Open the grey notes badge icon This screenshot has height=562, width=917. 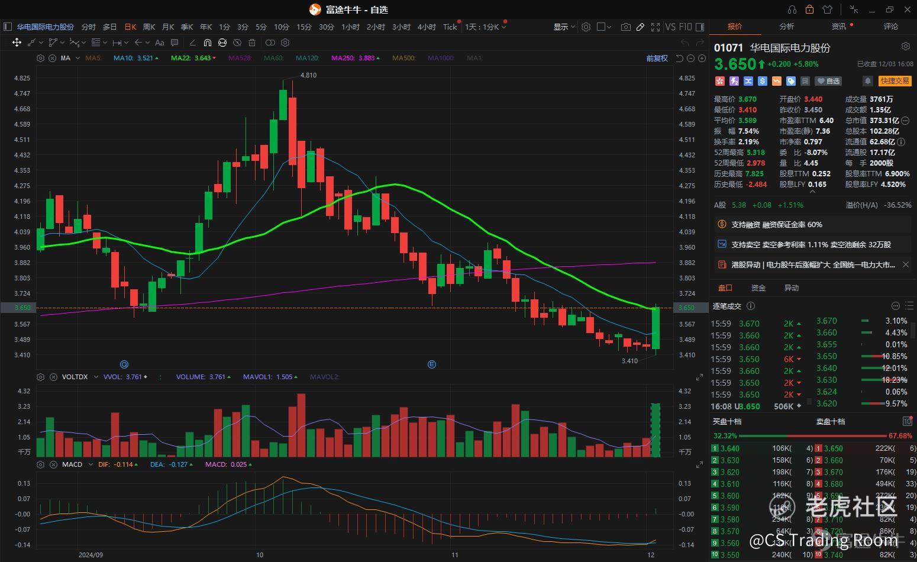coord(805,81)
